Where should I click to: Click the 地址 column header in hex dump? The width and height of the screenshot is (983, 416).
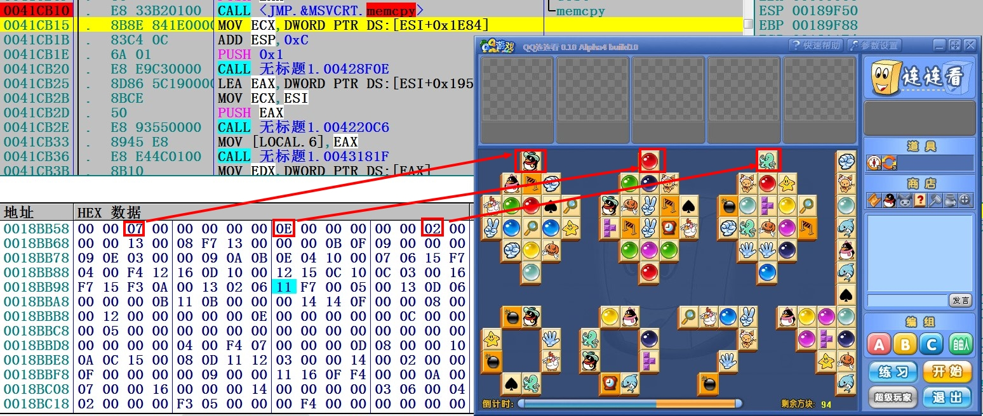pyautogui.click(x=18, y=212)
